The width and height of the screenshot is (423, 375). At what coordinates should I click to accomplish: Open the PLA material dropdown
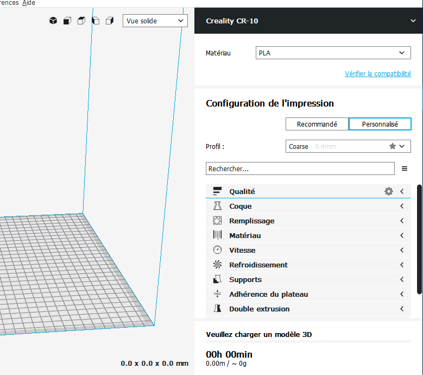333,53
